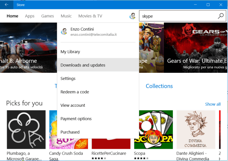Viewport: 228px width, 161px height.
Task: Open the Games tab
Action: click(x=47, y=16)
